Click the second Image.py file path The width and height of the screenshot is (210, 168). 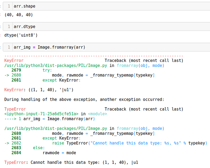[x=56, y=129]
